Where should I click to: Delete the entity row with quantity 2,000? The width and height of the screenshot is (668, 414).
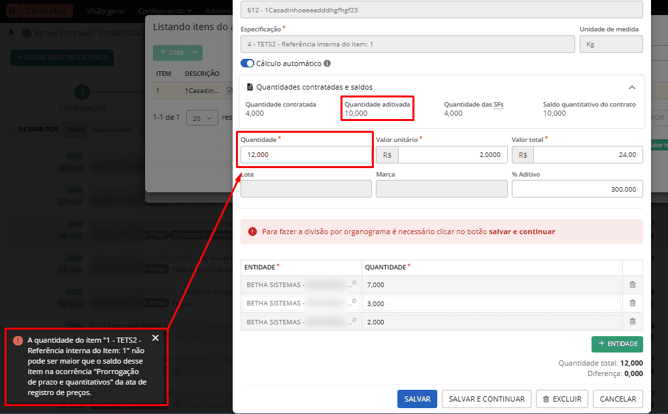pos(632,321)
